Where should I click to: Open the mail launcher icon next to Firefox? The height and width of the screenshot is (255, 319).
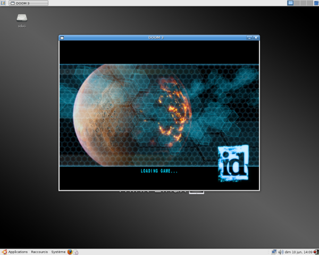[75, 252]
